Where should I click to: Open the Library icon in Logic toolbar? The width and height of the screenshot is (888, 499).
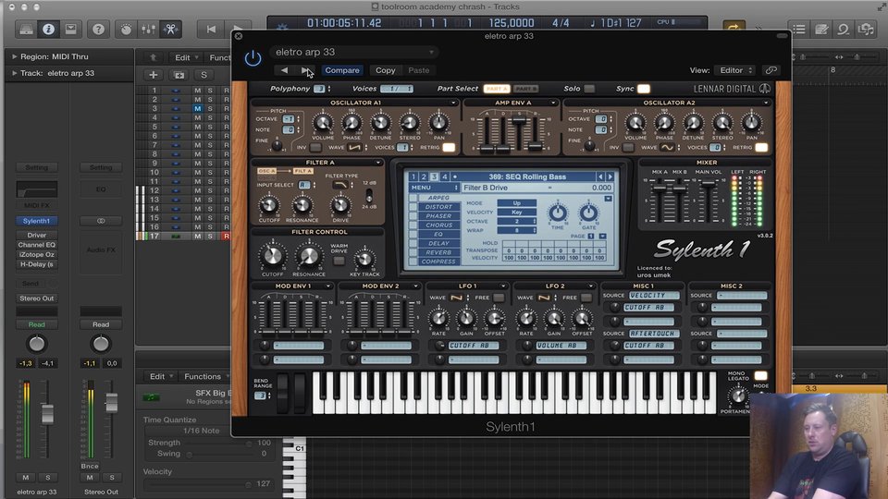click(x=26, y=30)
